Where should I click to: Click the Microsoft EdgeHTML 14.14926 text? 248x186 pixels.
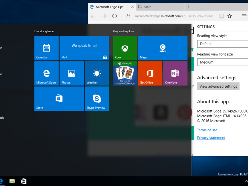(222, 116)
